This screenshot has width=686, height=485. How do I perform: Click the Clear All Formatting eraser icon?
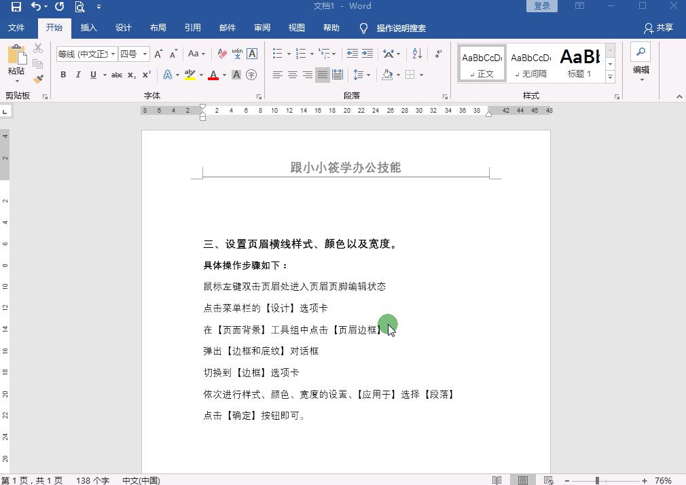tap(222, 53)
